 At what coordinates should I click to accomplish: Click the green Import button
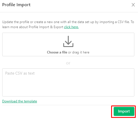pyautogui.click(x=124, y=111)
